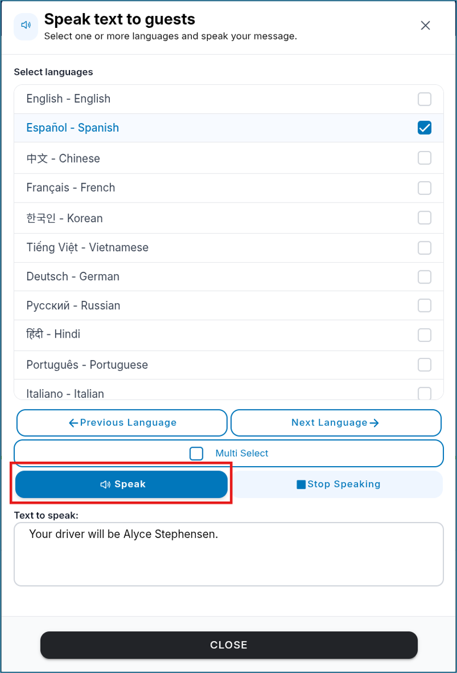Uncheck the Español - Spanish checkbox
The image size is (457, 673).
pos(424,127)
